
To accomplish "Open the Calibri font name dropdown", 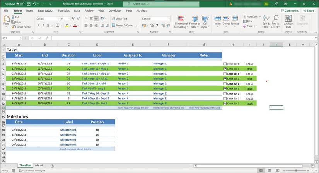I will pos(59,19).
